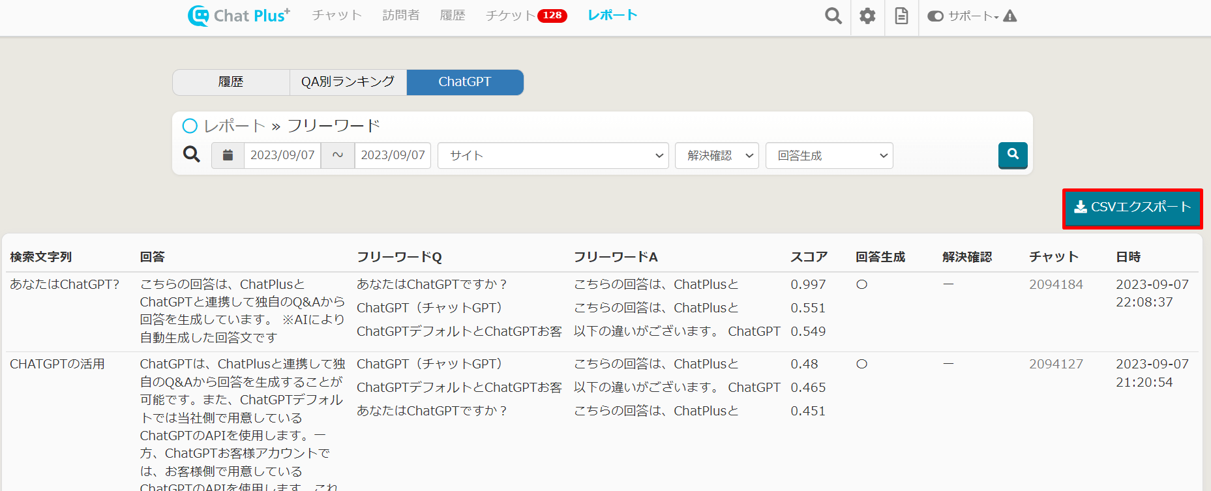The image size is (1211, 491).
Task: Open the チャット menu
Action: (336, 15)
